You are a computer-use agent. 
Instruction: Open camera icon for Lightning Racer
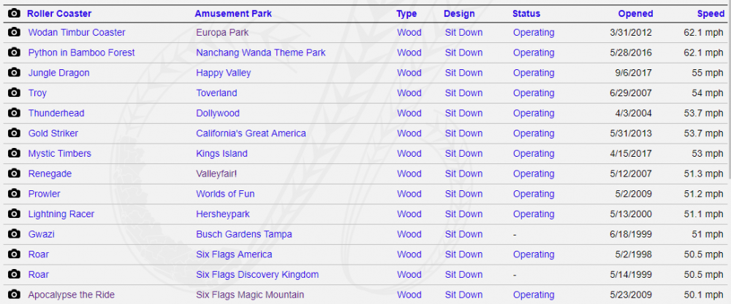click(14, 214)
